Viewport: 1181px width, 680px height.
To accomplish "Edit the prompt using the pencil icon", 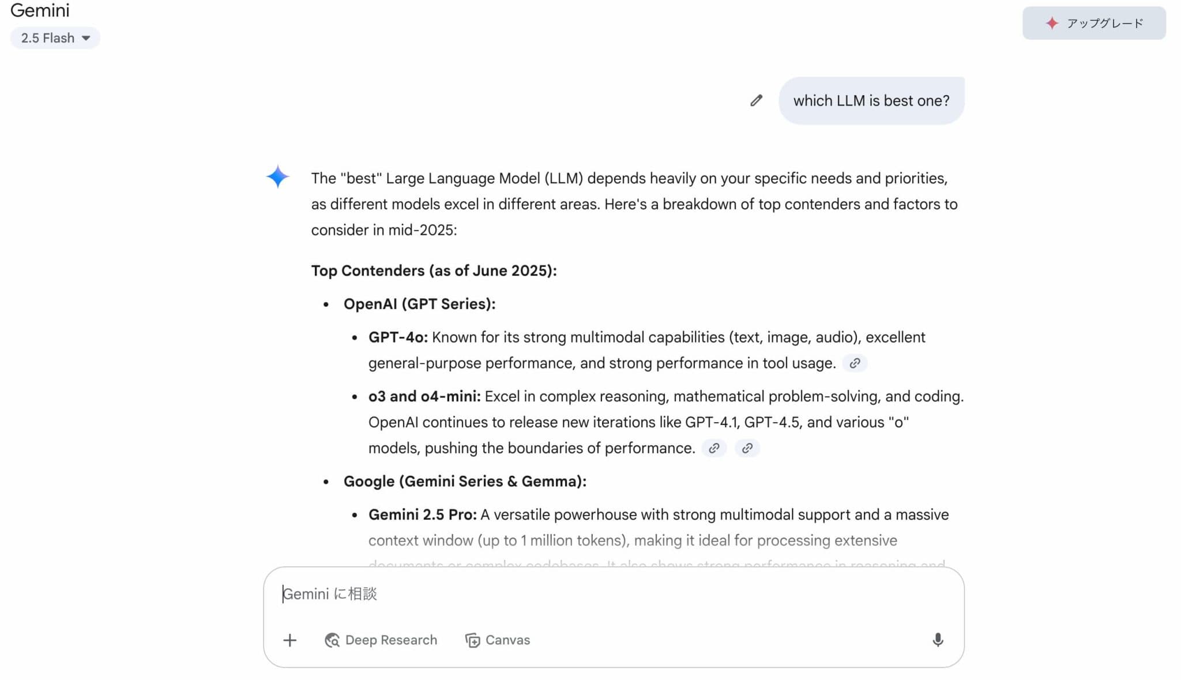I will pos(756,100).
